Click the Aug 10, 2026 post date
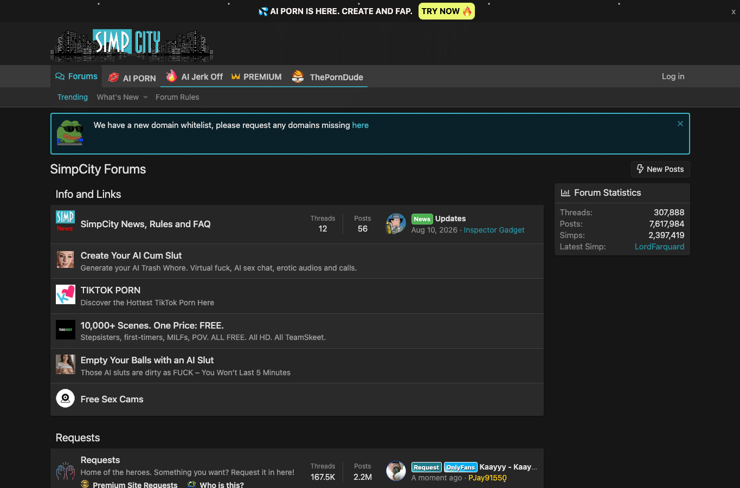 (434, 230)
